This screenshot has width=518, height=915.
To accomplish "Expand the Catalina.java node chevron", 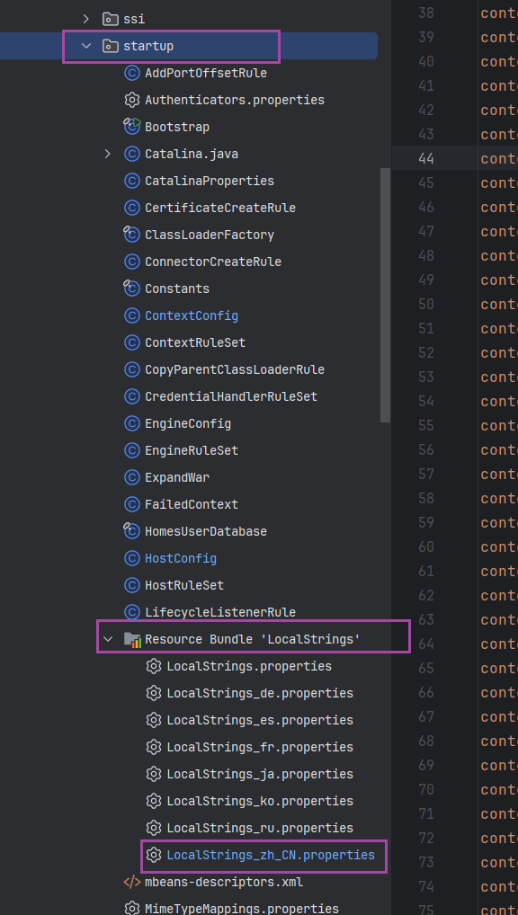I will coord(107,154).
